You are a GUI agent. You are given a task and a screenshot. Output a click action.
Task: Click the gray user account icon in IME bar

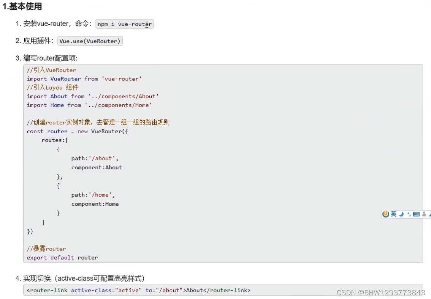click(x=424, y=214)
